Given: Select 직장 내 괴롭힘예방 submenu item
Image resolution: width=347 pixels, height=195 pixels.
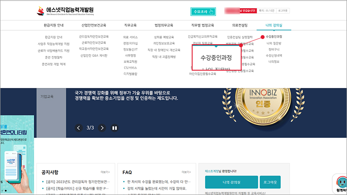Looking at the screenshot, I should tap(164, 57).
